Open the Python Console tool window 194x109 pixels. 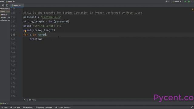coord(63,107)
